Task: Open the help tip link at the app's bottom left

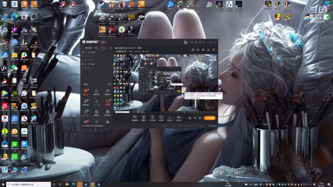Action: click(93, 126)
